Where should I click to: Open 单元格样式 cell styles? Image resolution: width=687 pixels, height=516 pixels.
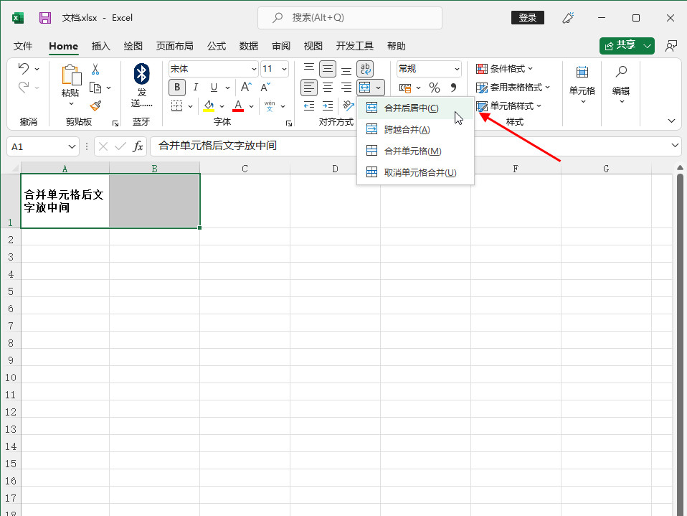pyautogui.click(x=508, y=106)
